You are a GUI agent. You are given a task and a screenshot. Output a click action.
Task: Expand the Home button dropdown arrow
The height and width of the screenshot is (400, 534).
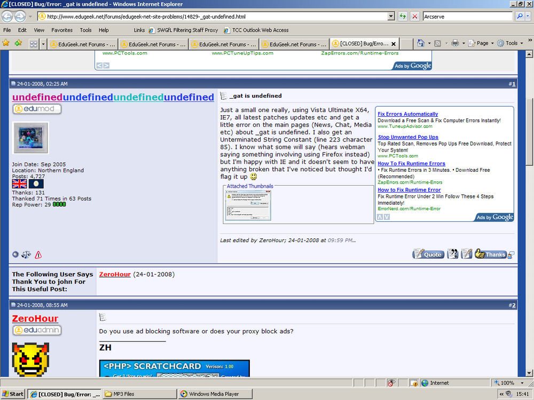(429, 43)
